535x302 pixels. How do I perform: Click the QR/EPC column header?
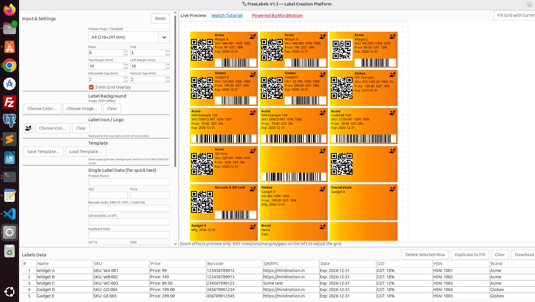(x=291, y=264)
